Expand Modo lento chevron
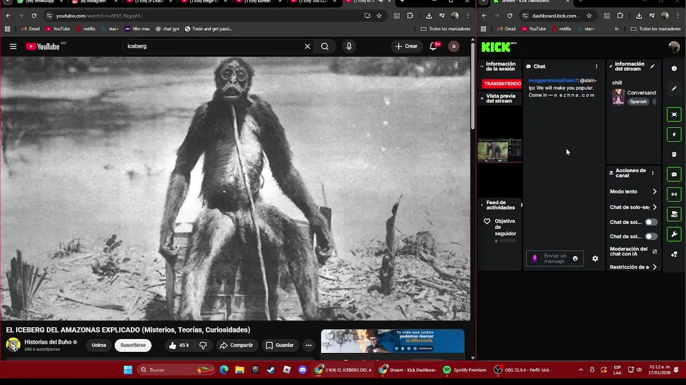Viewport: 686px width, 385px height. click(x=654, y=191)
